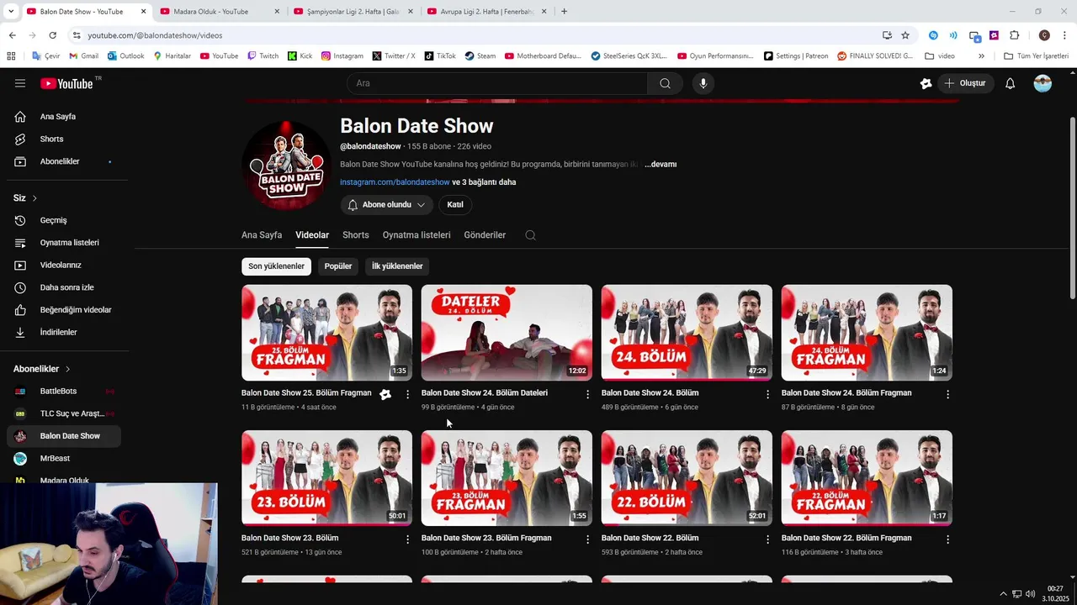1077x605 pixels.
Task: Open instagram.com/balondateshow link
Action: (395, 182)
